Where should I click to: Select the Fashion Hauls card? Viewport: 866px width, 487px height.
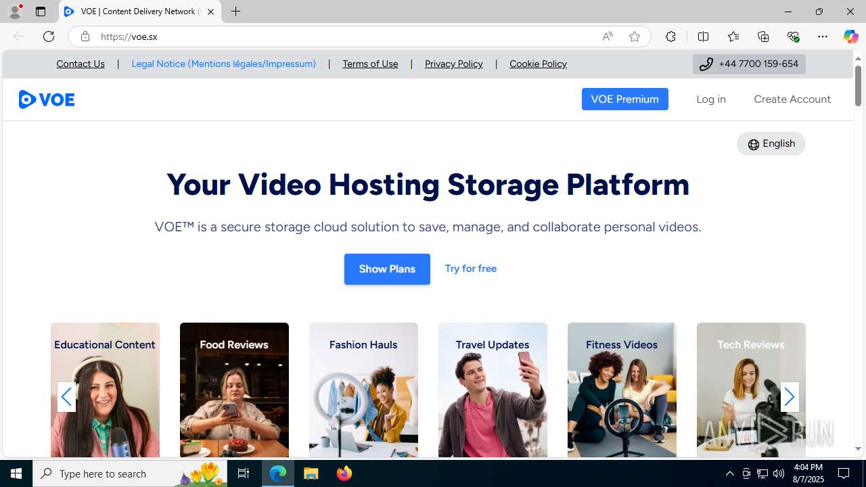pyautogui.click(x=363, y=390)
